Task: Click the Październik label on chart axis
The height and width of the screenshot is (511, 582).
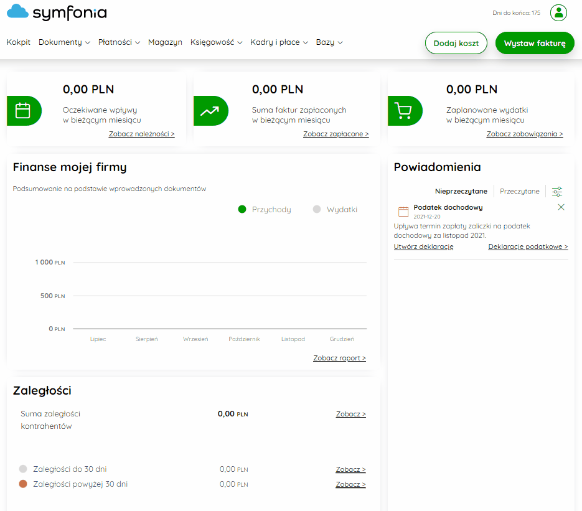Action: tap(244, 339)
